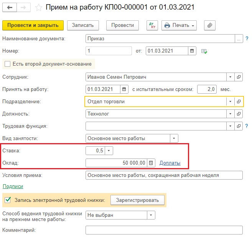The width and height of the screenshot is (252, 246).
Task: Expand Сотрудник dropdown list
Action: tap(230, 77)
